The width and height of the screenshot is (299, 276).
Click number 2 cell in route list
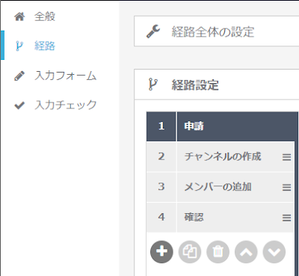(161, 157)
